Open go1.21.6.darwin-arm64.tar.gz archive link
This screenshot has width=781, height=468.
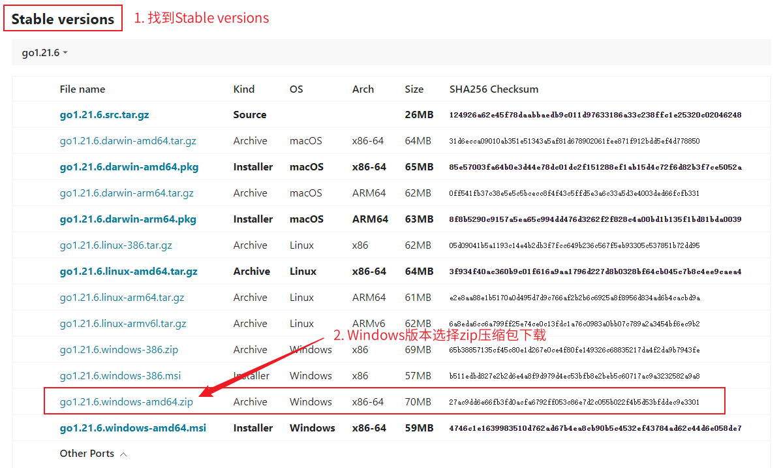click(x=127, y=193)
